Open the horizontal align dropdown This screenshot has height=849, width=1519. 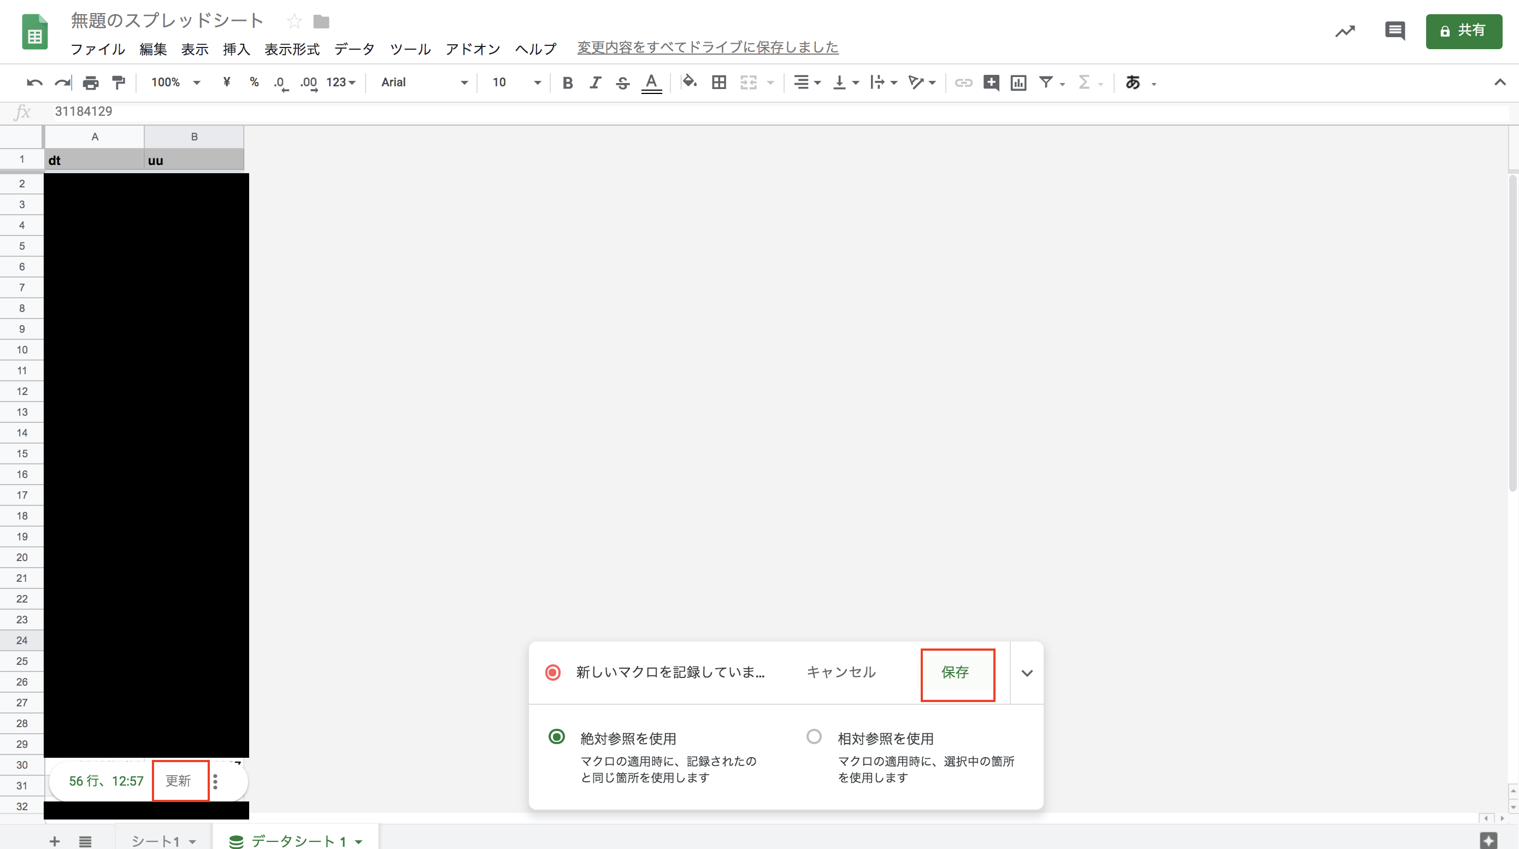806,82
